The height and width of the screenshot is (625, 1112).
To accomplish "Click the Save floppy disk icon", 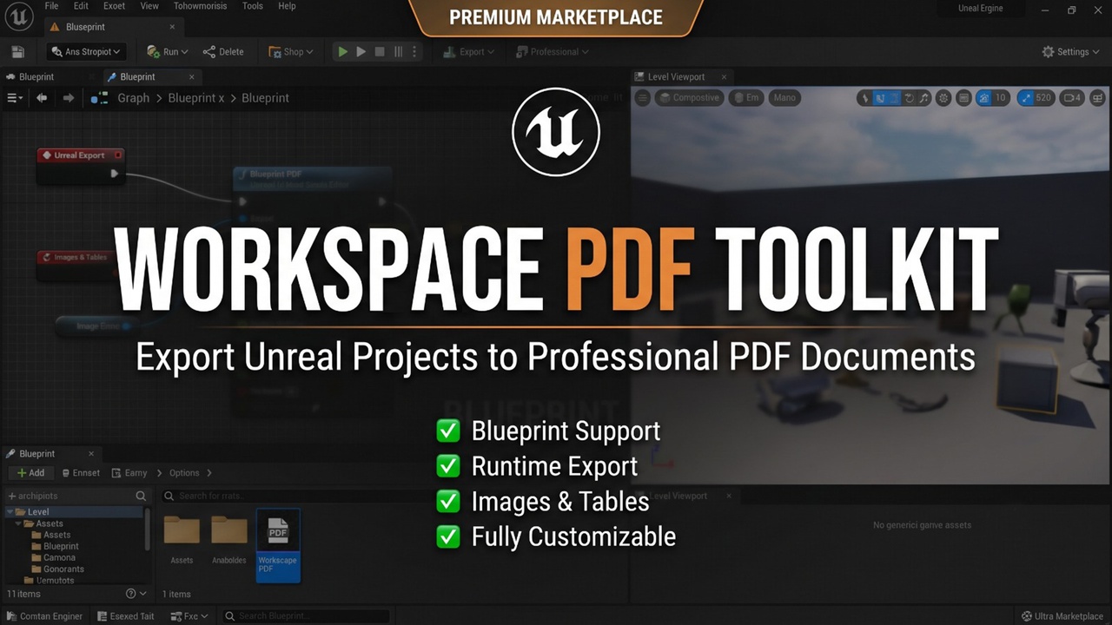I will tap(17, 52).
